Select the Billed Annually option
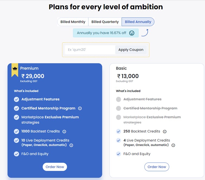The width and height of the screenshot is (205, 180). pos(138,22)
